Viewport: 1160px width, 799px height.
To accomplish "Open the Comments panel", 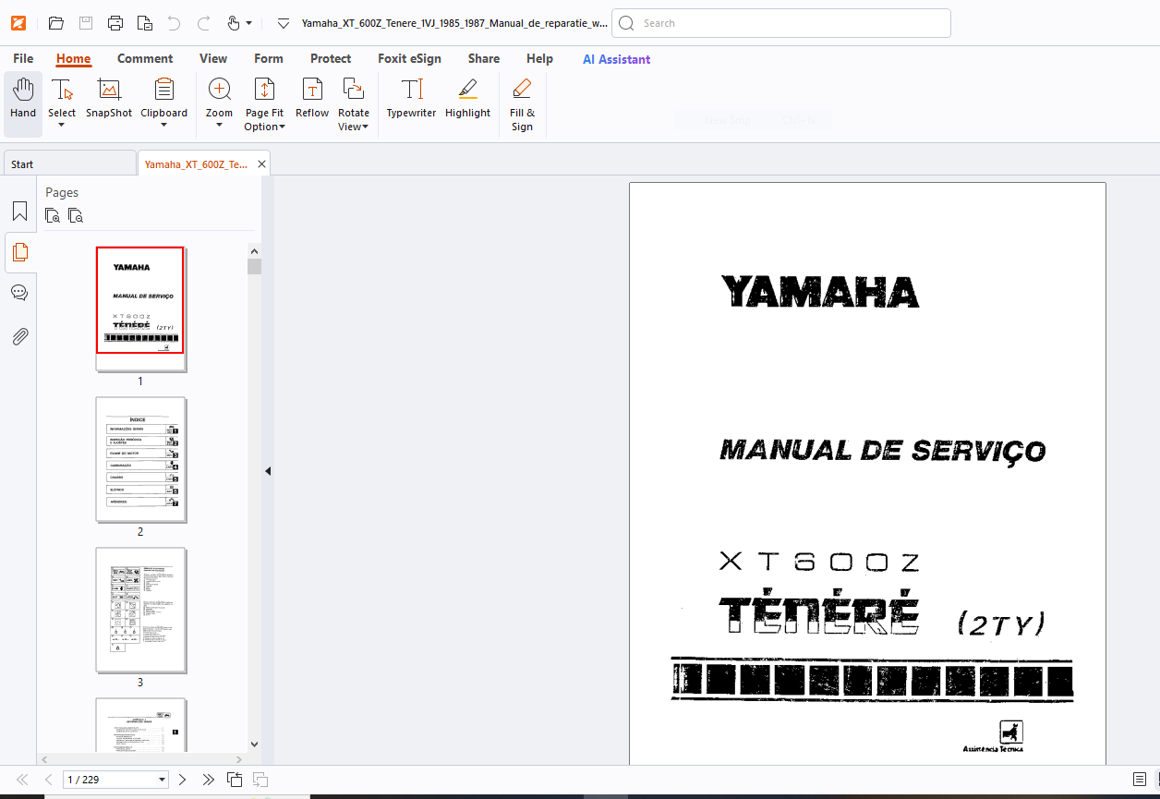I will tap(19, 293).
